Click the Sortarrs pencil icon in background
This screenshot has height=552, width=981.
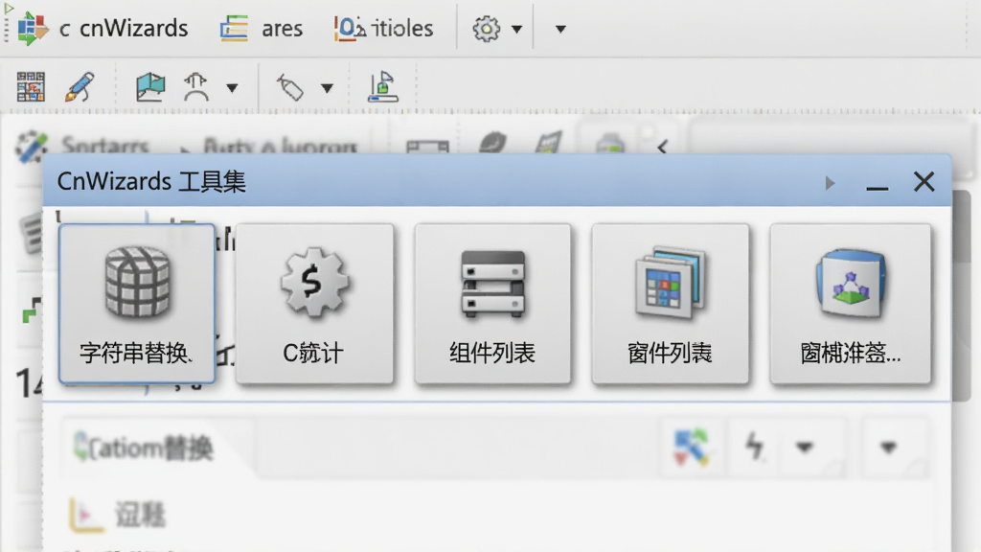click(31, 147)
